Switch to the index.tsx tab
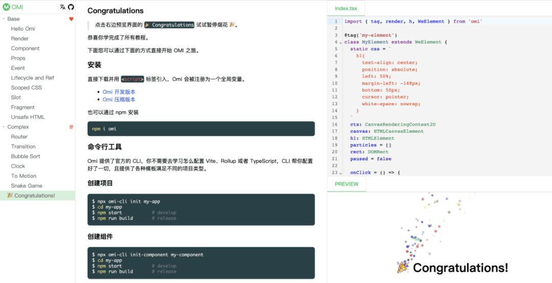This screenshot has height=283, width=552. [x=346, y=8]
